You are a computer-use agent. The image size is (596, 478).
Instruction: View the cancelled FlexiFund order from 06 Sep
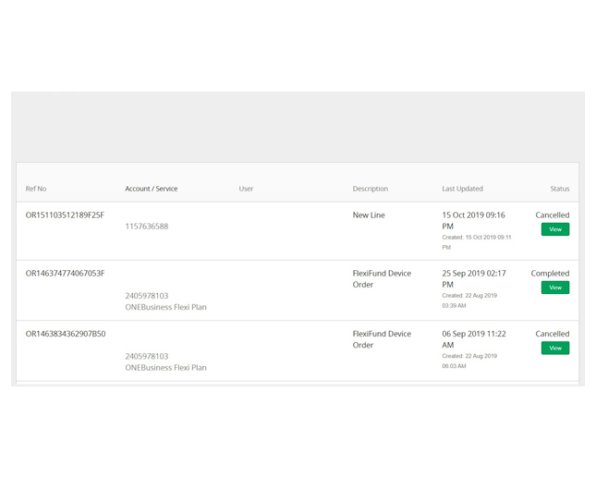pos(555,348)
